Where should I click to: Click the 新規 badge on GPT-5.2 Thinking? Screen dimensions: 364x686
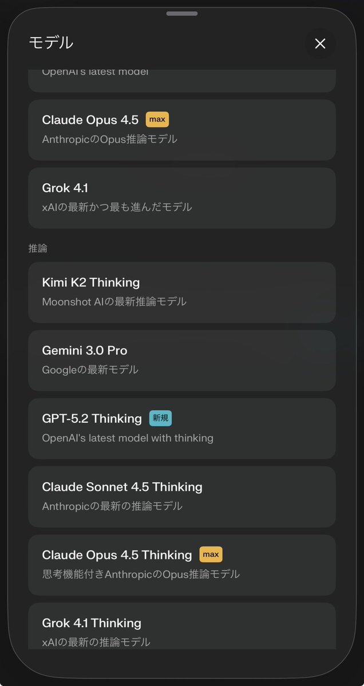(x=160, y=418)
